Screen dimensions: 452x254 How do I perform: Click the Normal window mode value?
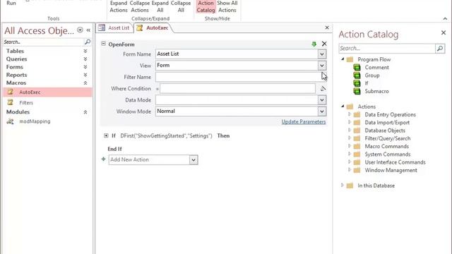(166, 111)
